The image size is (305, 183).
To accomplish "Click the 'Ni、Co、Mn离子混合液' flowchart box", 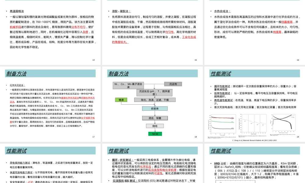I will (128, 85).
